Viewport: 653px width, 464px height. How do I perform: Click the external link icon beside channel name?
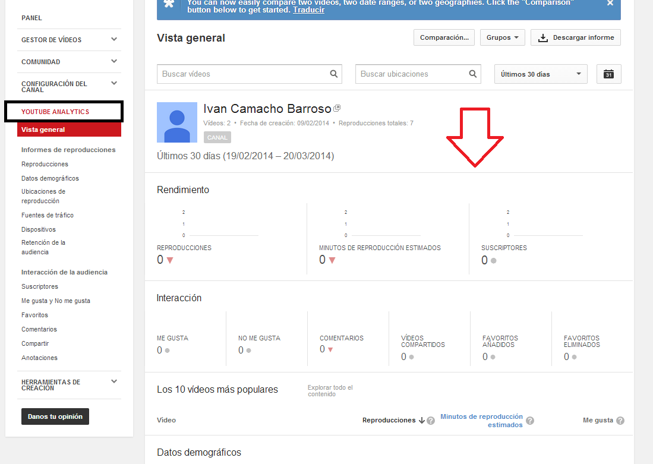[x=337, y=108]
